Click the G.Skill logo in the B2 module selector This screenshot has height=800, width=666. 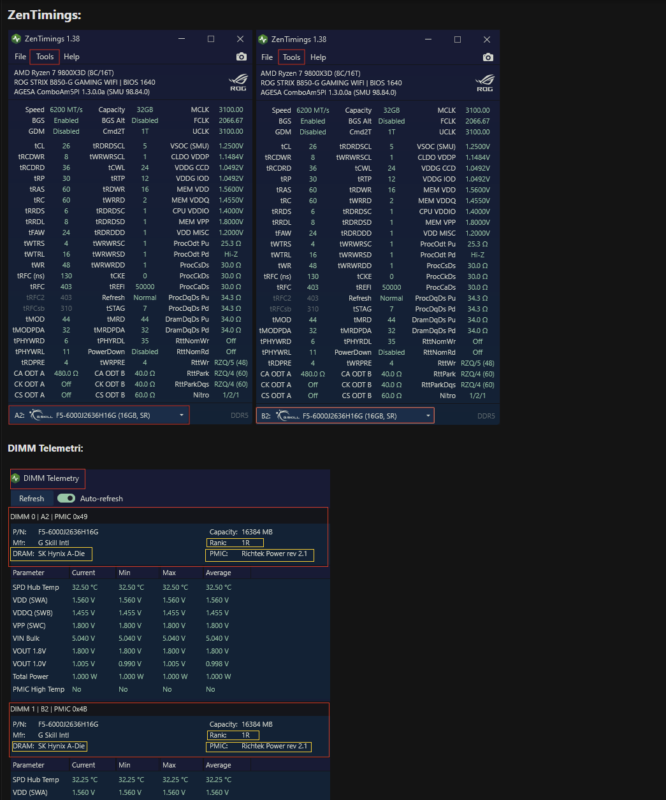point(288,416)
